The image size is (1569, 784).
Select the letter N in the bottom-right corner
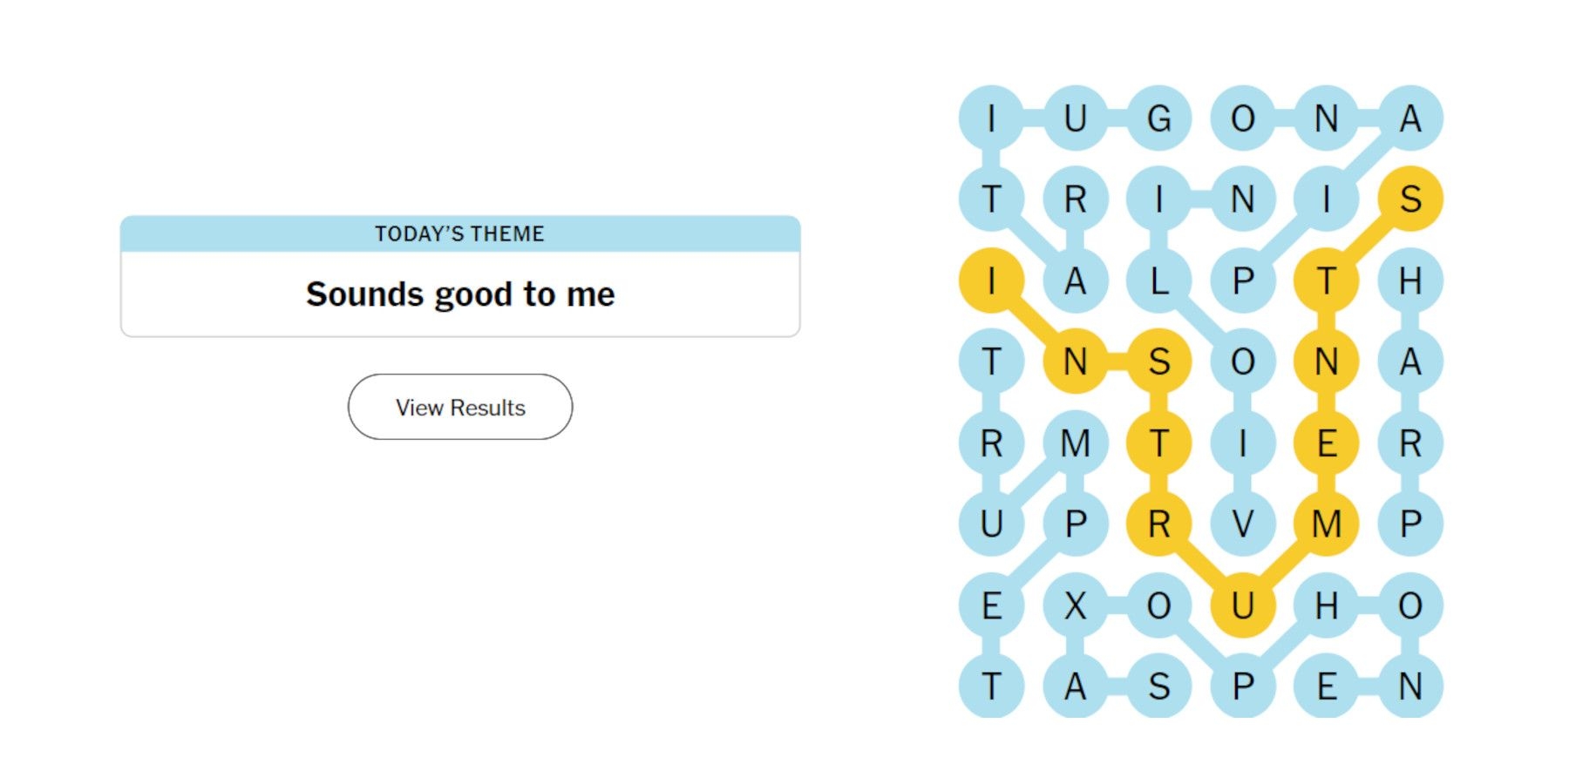[x=1409, y=686]
